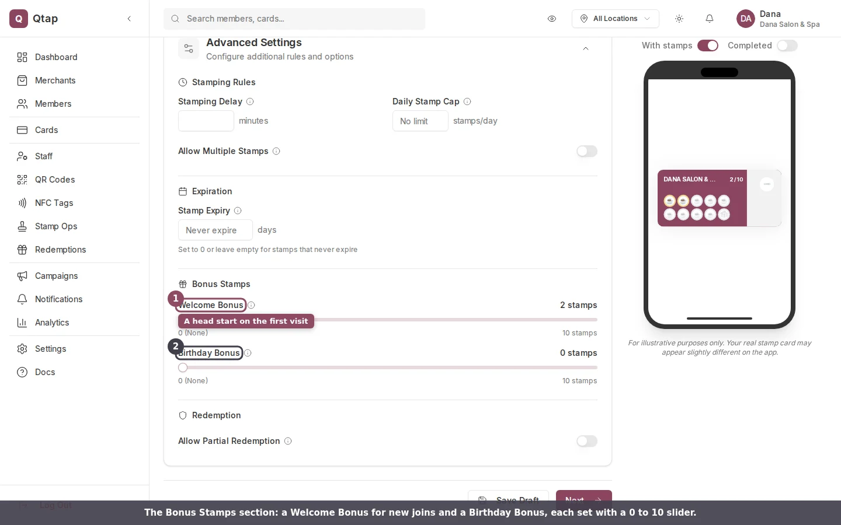This screenshot has width=841, height=525.
Task: Turn off the With stamps toggle
Action: 708,45
